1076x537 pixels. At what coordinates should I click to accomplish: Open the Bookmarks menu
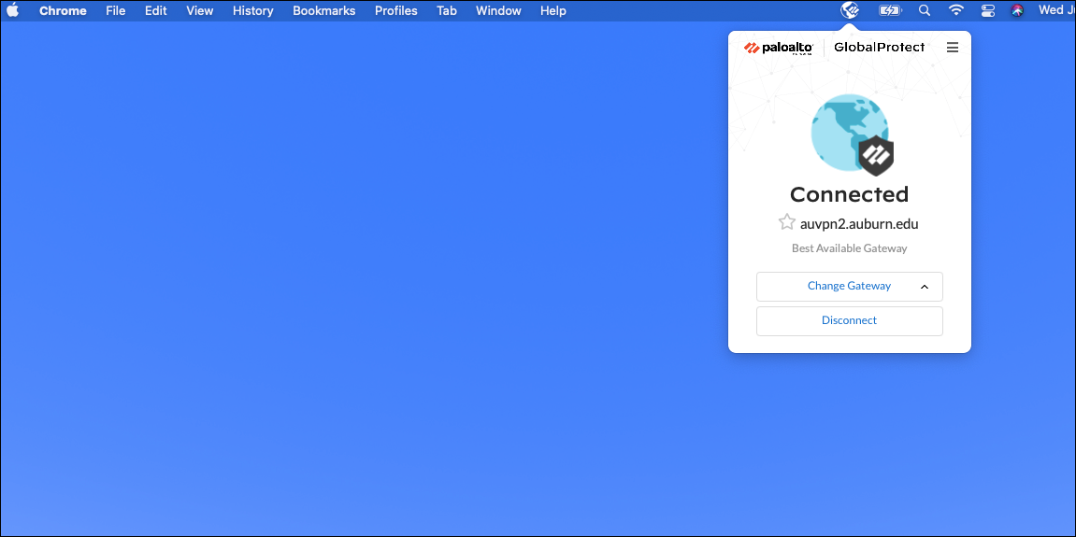pos(323,11)
